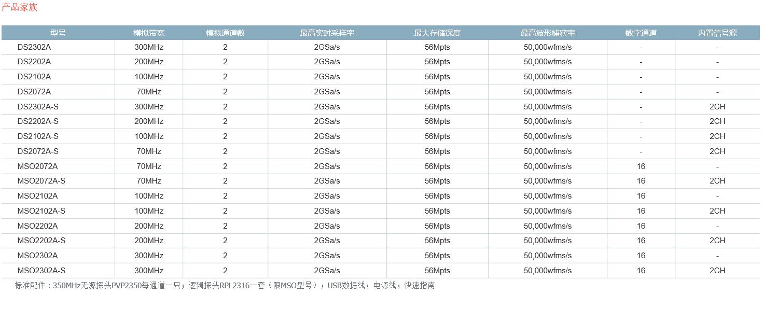The image size is (764, 309).
Task: Click the 最大存储深度 column header
Action: pos(437,33)
